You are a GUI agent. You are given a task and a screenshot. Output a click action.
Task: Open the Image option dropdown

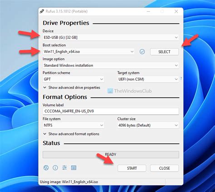[111, 65]
